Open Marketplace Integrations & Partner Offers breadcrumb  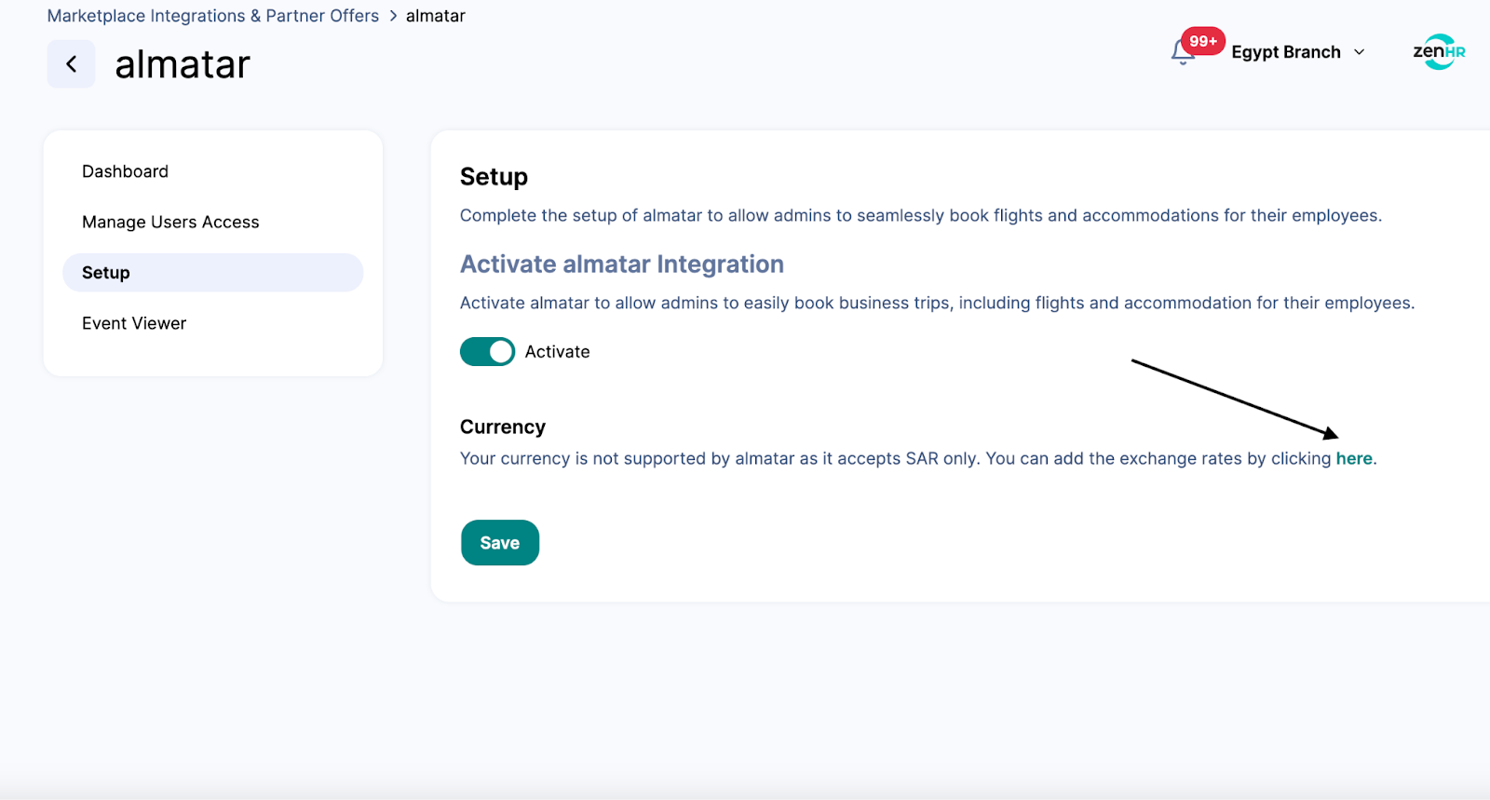click(x=213, y=16)
